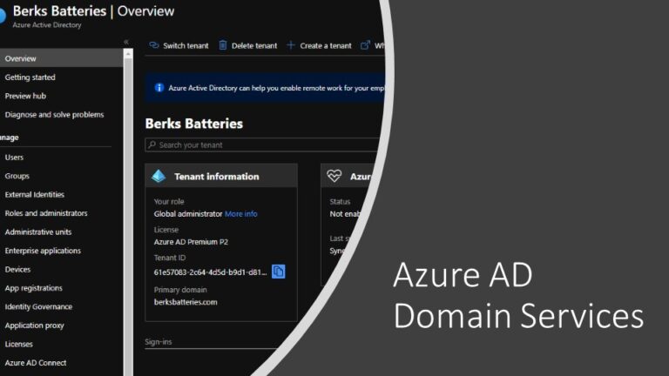Select Overview in the left menu
This screenshot has width=669, height=376.
point(21,58)
